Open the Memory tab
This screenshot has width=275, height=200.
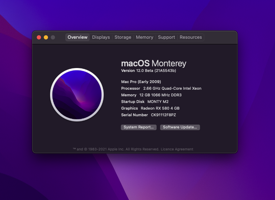(x=145, y=37)
